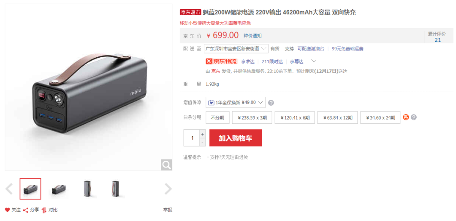Click the 举报 report link
This screenshot has height=221, width=456.
coord(168,210)
